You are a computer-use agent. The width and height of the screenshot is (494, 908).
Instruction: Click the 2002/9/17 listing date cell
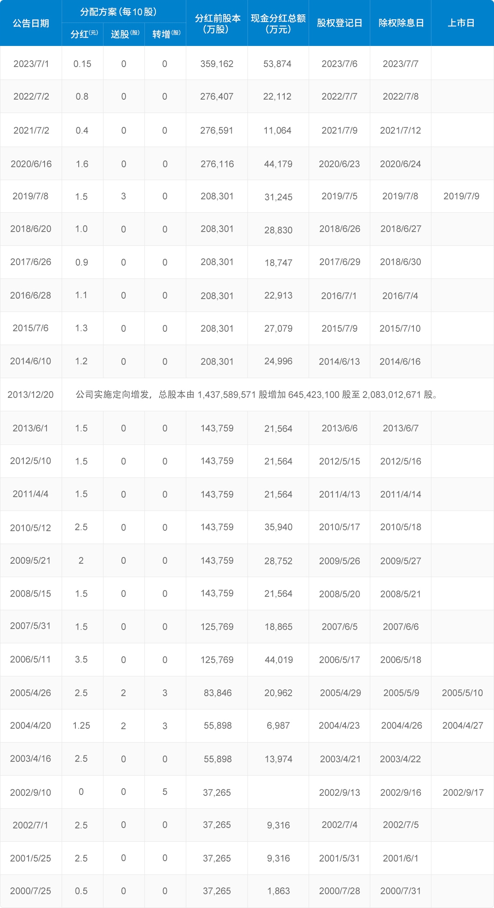click(x=463, y=793)
